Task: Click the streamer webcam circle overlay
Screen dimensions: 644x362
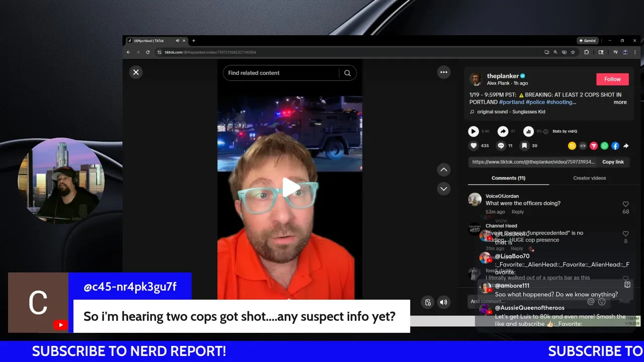Action: click(x=61, y=180)
